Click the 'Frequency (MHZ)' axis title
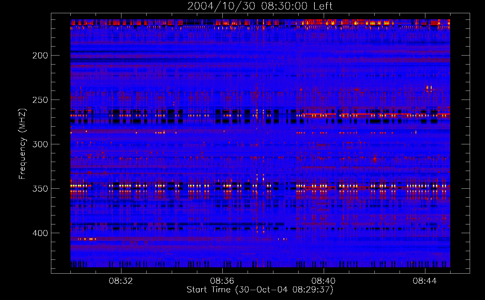 [22, 144]
